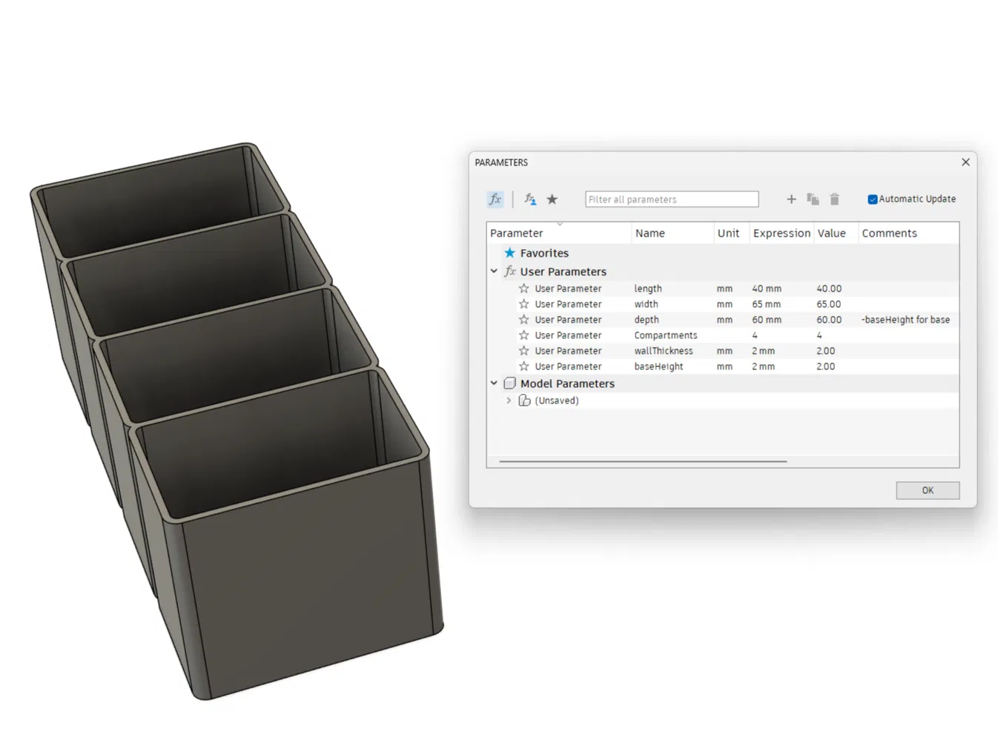Screen dimensions: 998x749
Task: Star the Compartments parameter as favorite
Action: pos(524,335)
